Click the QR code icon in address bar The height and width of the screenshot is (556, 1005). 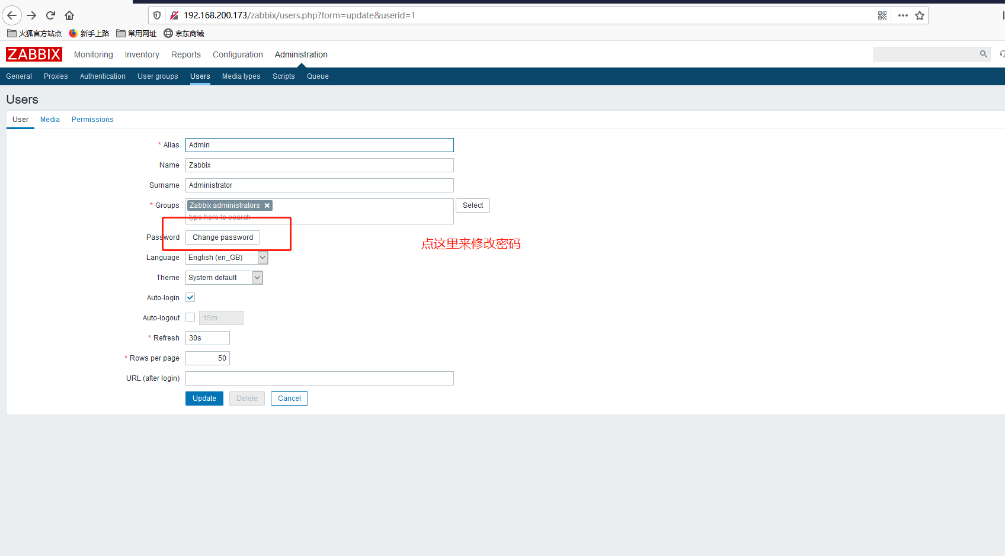882,15
